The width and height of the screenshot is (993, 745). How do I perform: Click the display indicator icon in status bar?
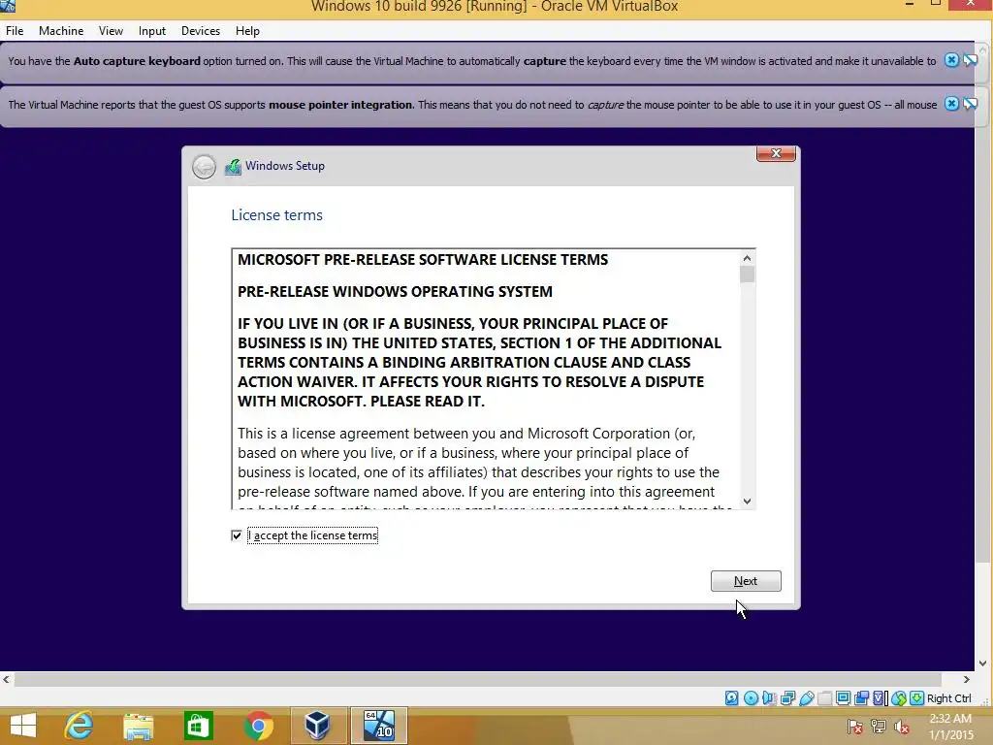843,698
